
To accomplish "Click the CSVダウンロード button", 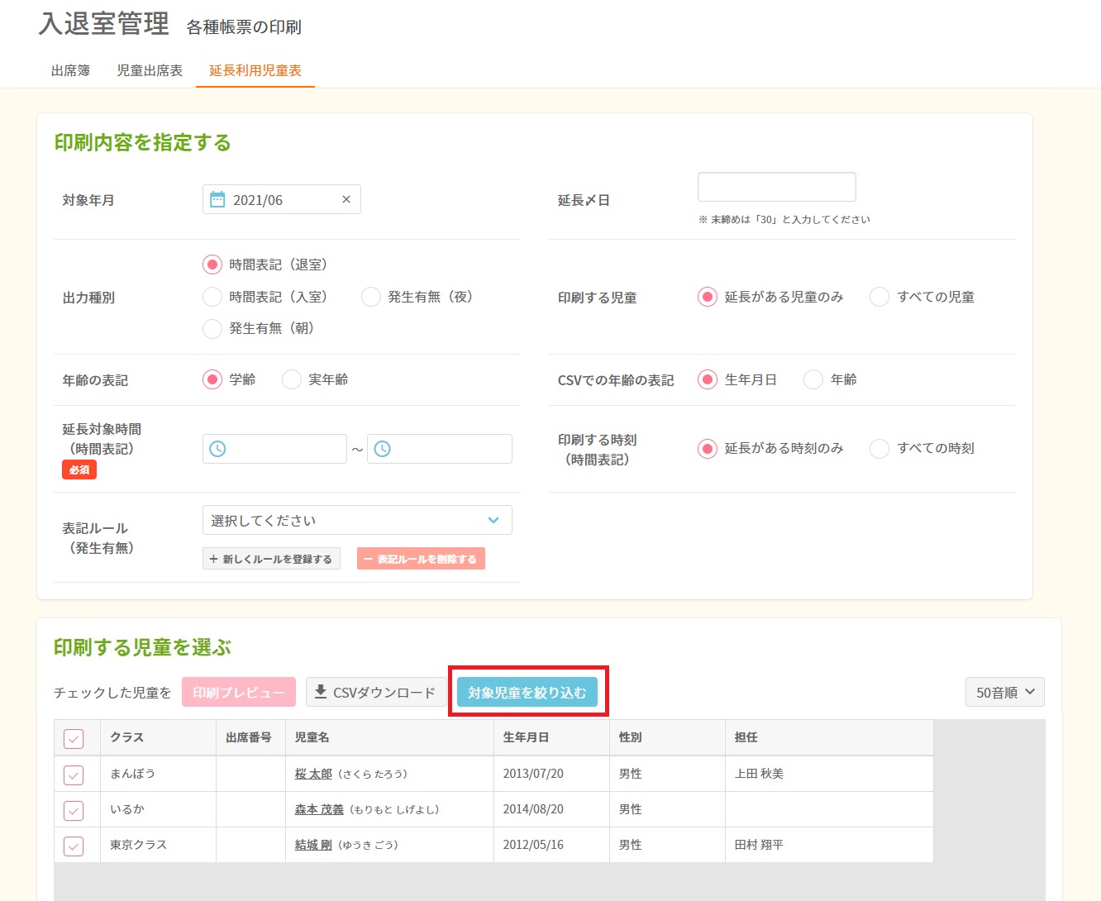I will 376,692.
